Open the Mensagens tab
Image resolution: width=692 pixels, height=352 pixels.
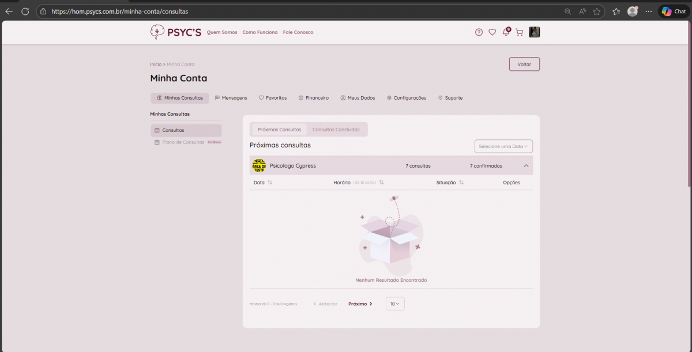(231, 98)
